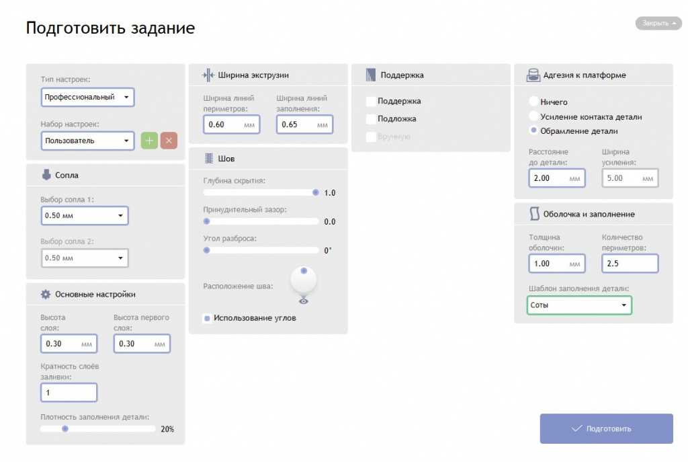Enable the Поддержка checkbox
This screenshot has height=462, width=688.
pos(371,102)
